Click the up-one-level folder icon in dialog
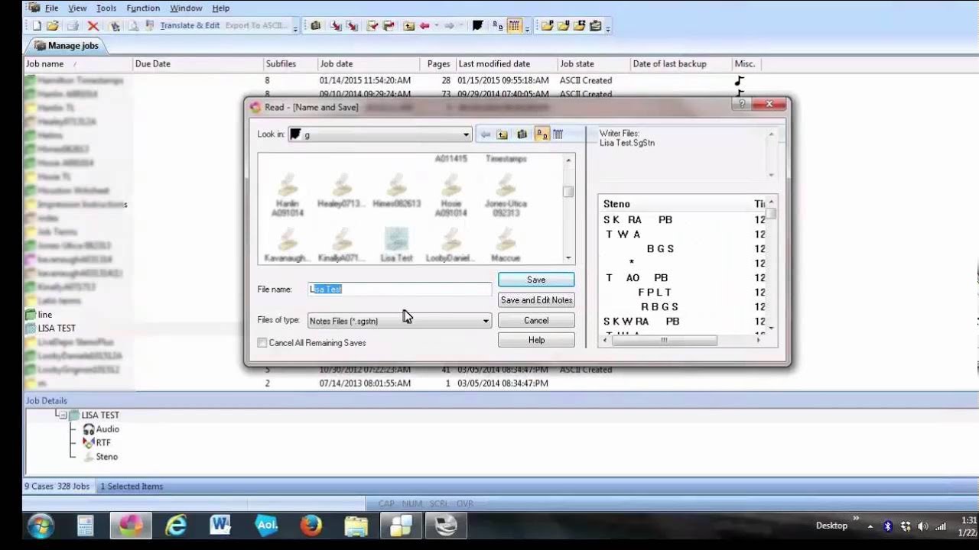This screenshot has width=979, height=550. [x=503, y=134]
